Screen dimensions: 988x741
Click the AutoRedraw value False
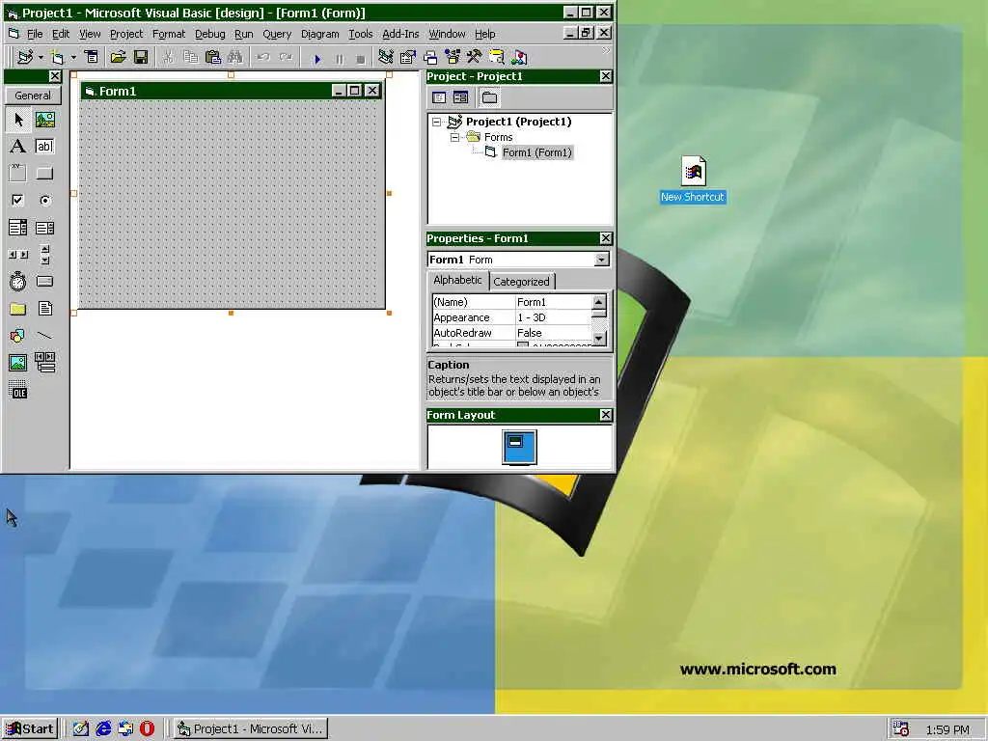click(x=530, y=333)
